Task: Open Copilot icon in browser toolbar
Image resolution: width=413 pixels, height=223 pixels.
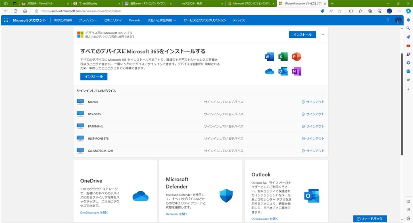Action: pos(408,11)
